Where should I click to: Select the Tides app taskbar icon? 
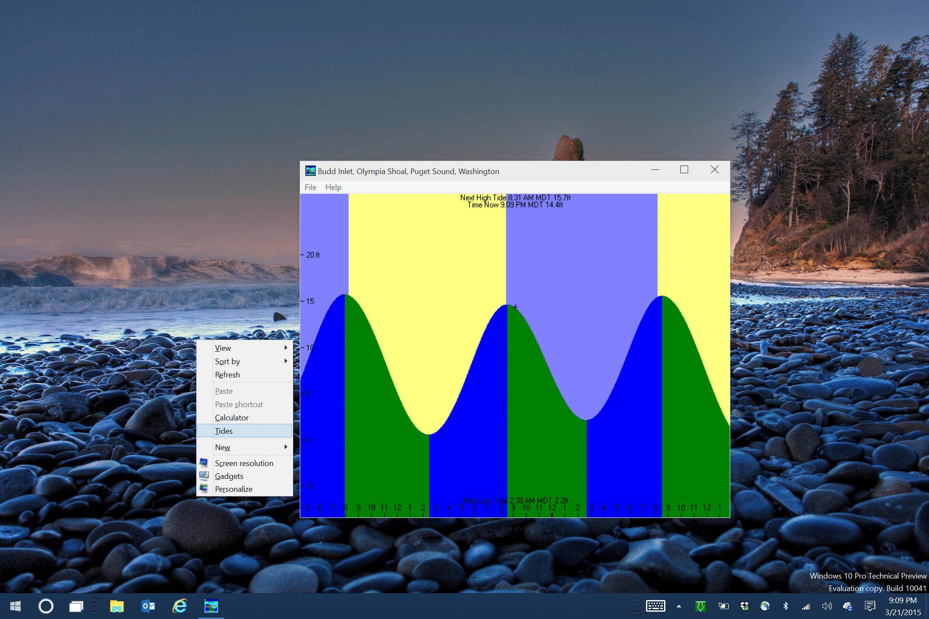pos(211,606)
